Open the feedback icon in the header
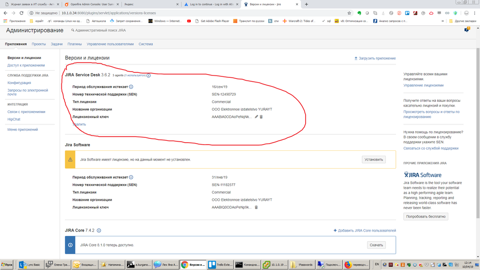480x270 pixels. point(467,30)
